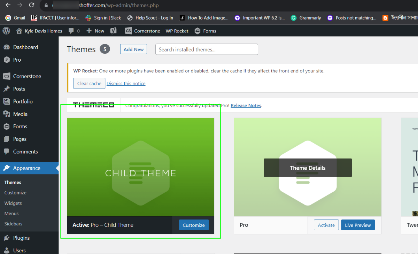The width and height of the screenshot is (418, 254).
Task: Expand the New content menu in admin bar
Action: click(x=95, y=31)
